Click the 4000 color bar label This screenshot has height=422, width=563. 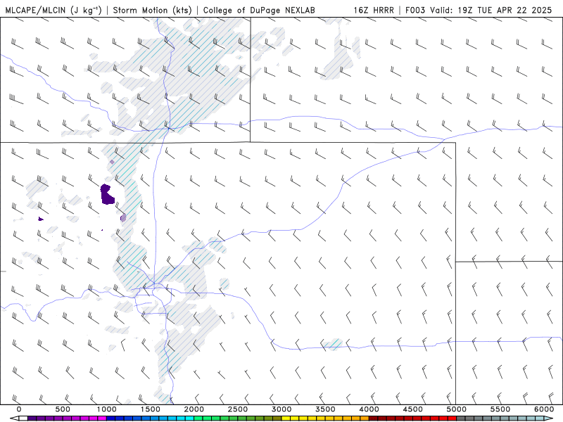(369, 409)
